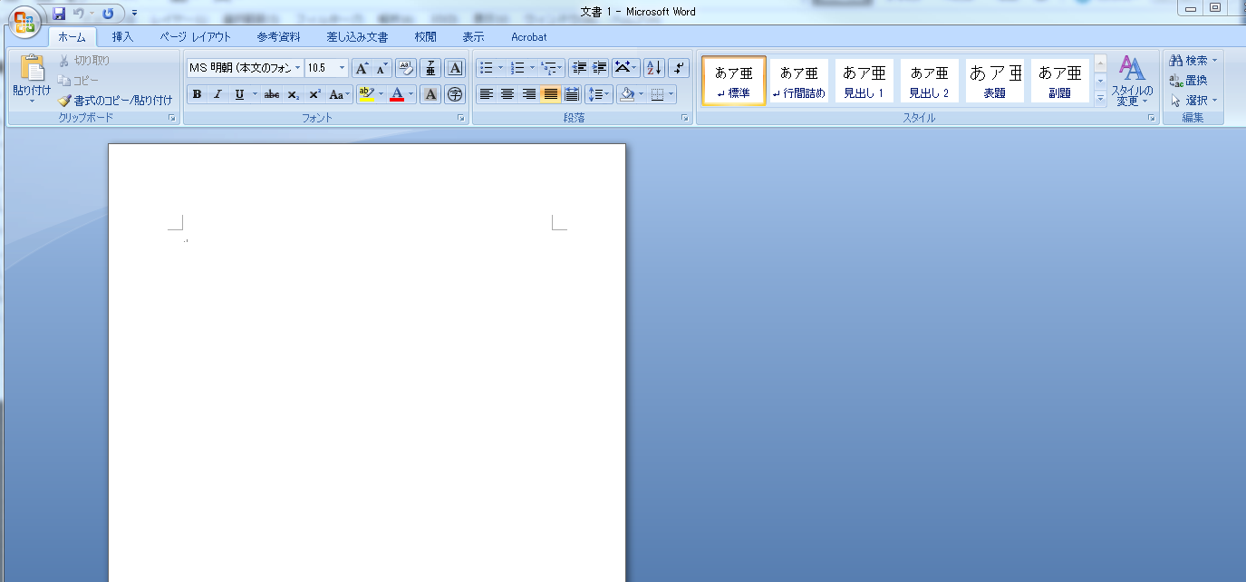
Task: Open the font size dropdown
Action: [343, 67]
